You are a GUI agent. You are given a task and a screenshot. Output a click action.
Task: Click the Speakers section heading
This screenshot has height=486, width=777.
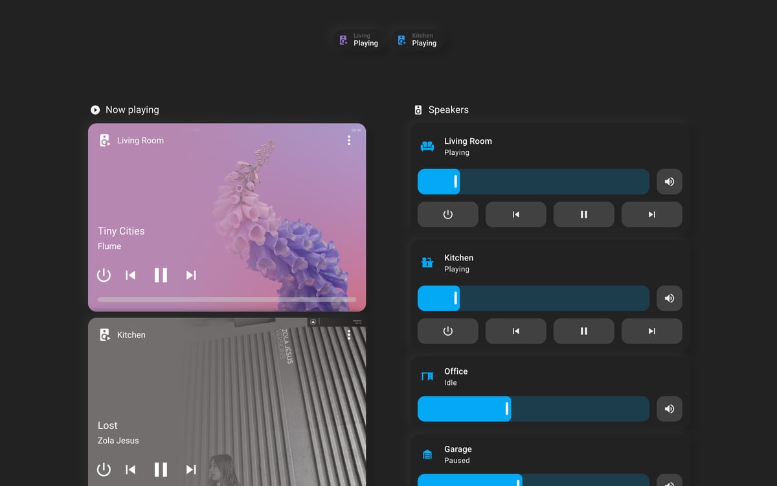449,110
